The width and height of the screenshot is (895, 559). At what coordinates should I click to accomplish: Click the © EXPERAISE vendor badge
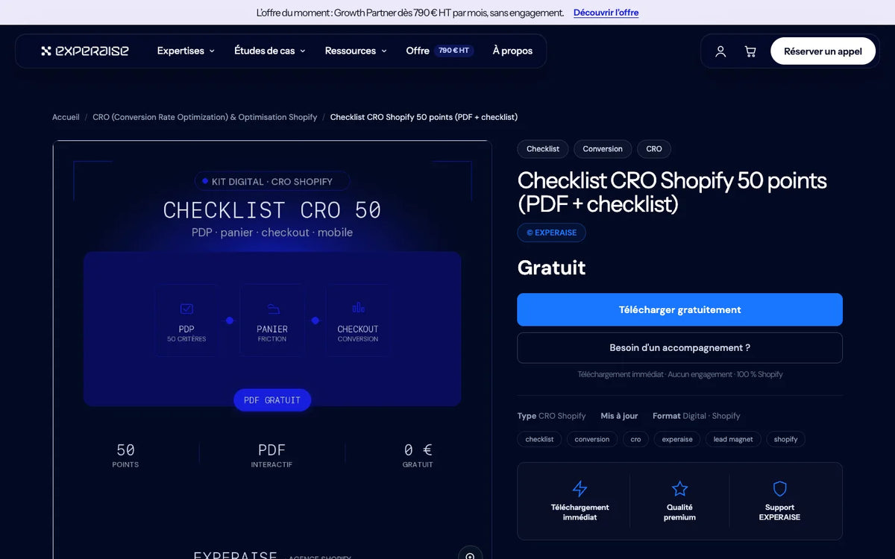(x=551, y=233)
